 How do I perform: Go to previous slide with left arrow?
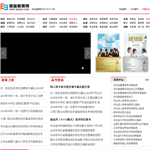point(4,53)
